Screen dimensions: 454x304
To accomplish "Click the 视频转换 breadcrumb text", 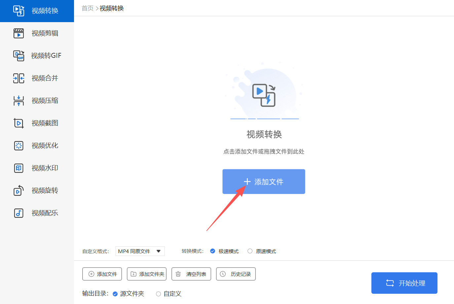I will 112,8.
